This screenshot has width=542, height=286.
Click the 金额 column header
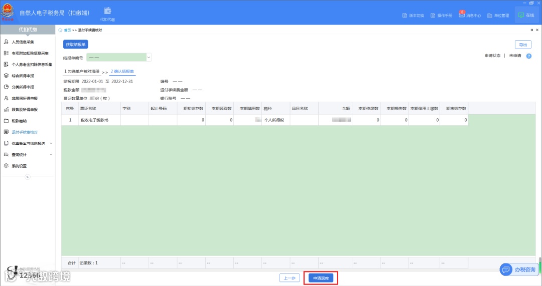335,108
